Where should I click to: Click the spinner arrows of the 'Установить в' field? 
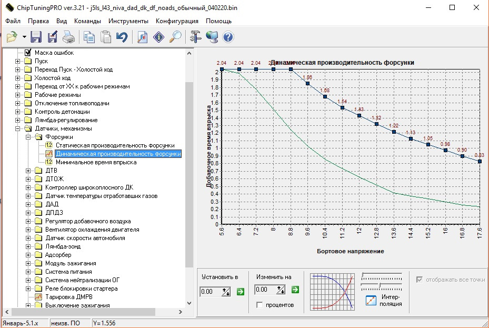[x=226, y=292]
